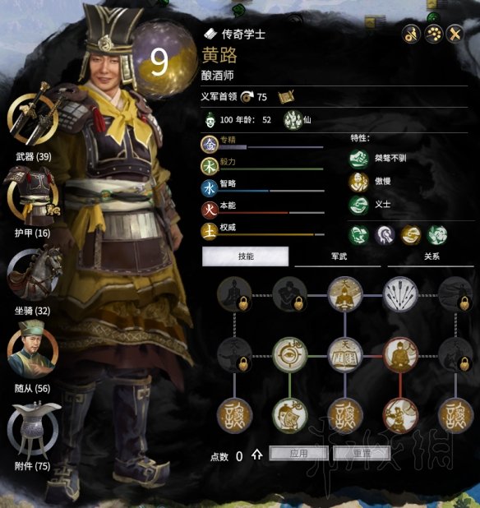Click the arrows volley skill node
Image resolution: width=480 pixels, height=508 pixels.
[400, 294]
